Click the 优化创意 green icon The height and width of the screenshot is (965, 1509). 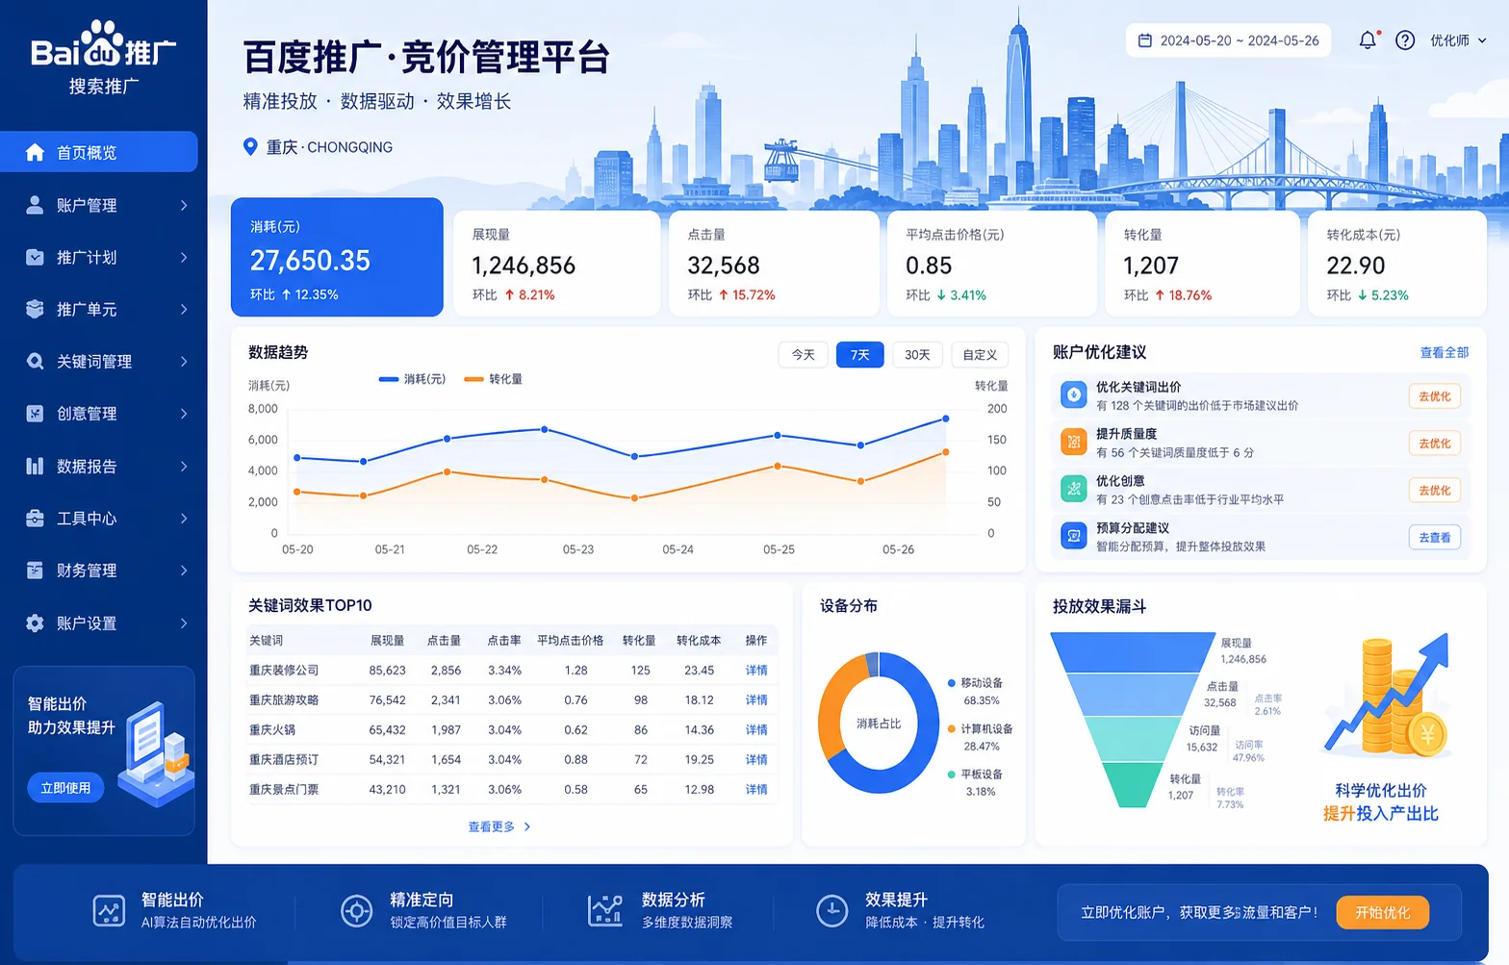1073,489
